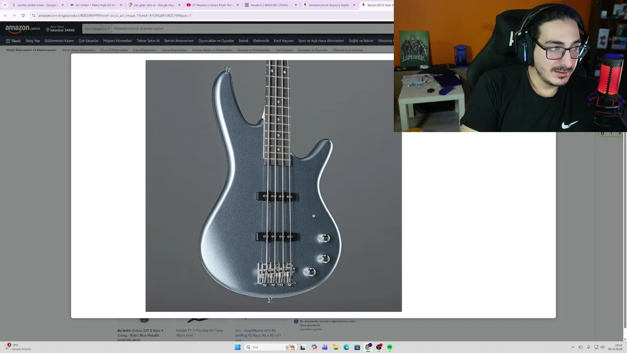Viewport: 627px width, 353px height.
Task: Open Microsoft Store taskbar icon
Action: (357, 347)
